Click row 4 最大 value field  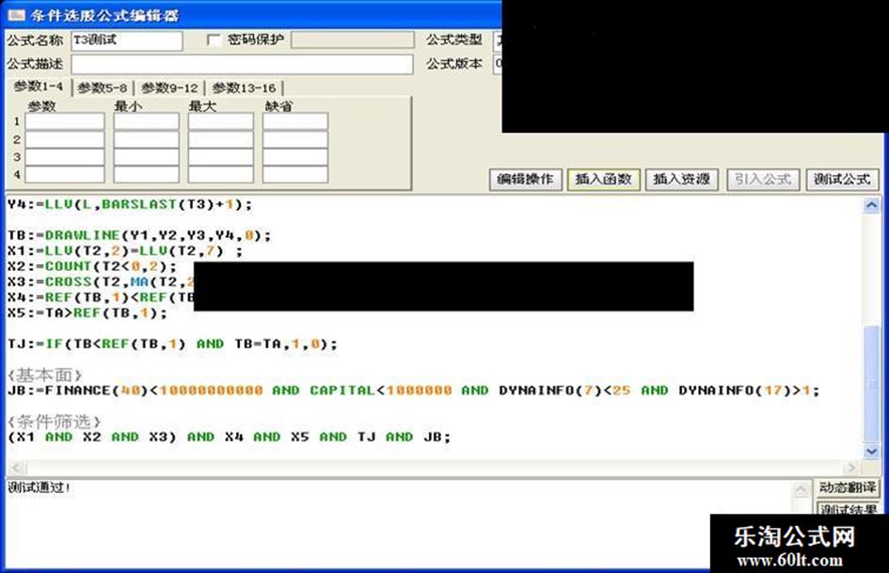220,175
